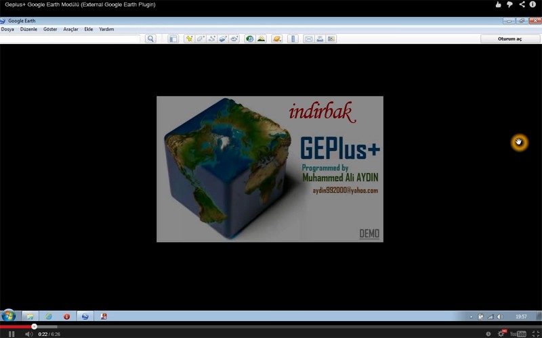Open the planet switcher icon

point(276,39)
